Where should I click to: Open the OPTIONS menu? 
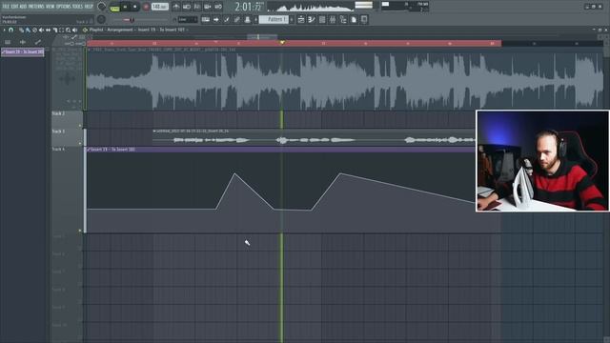point(64,7)
